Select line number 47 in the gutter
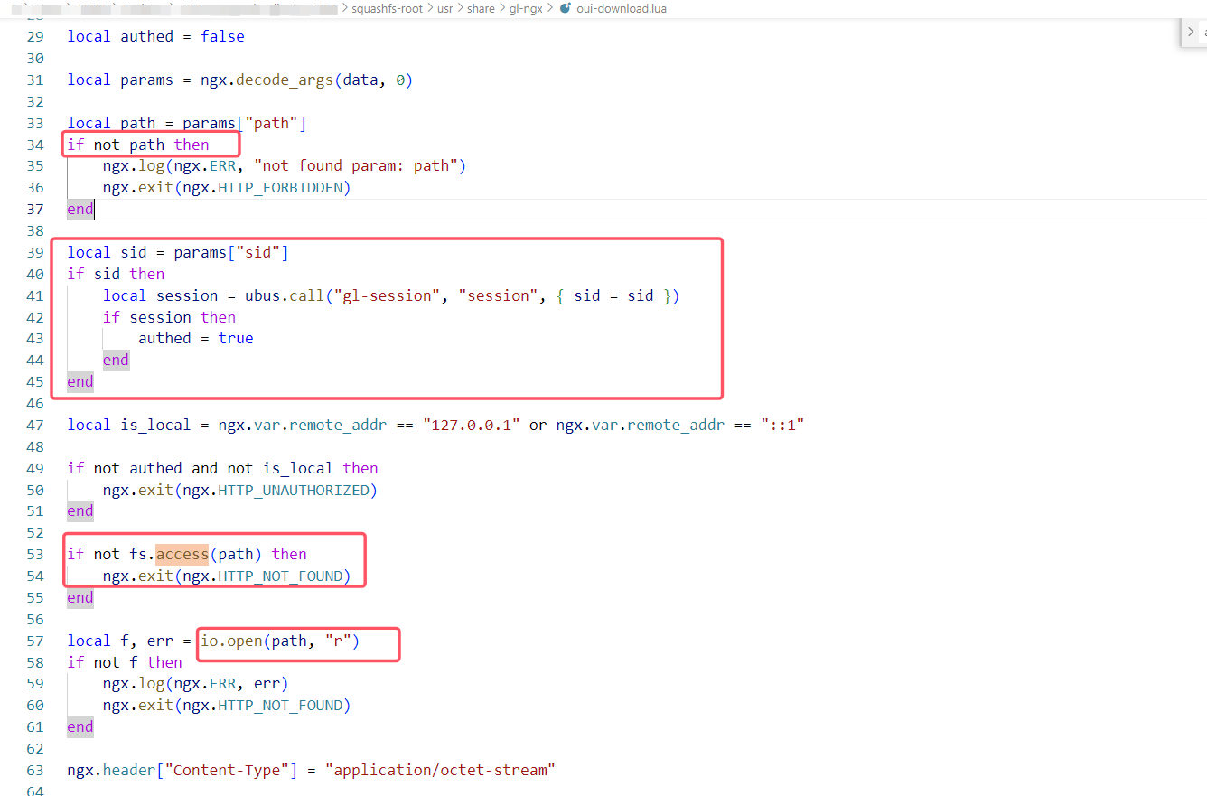 35,425
